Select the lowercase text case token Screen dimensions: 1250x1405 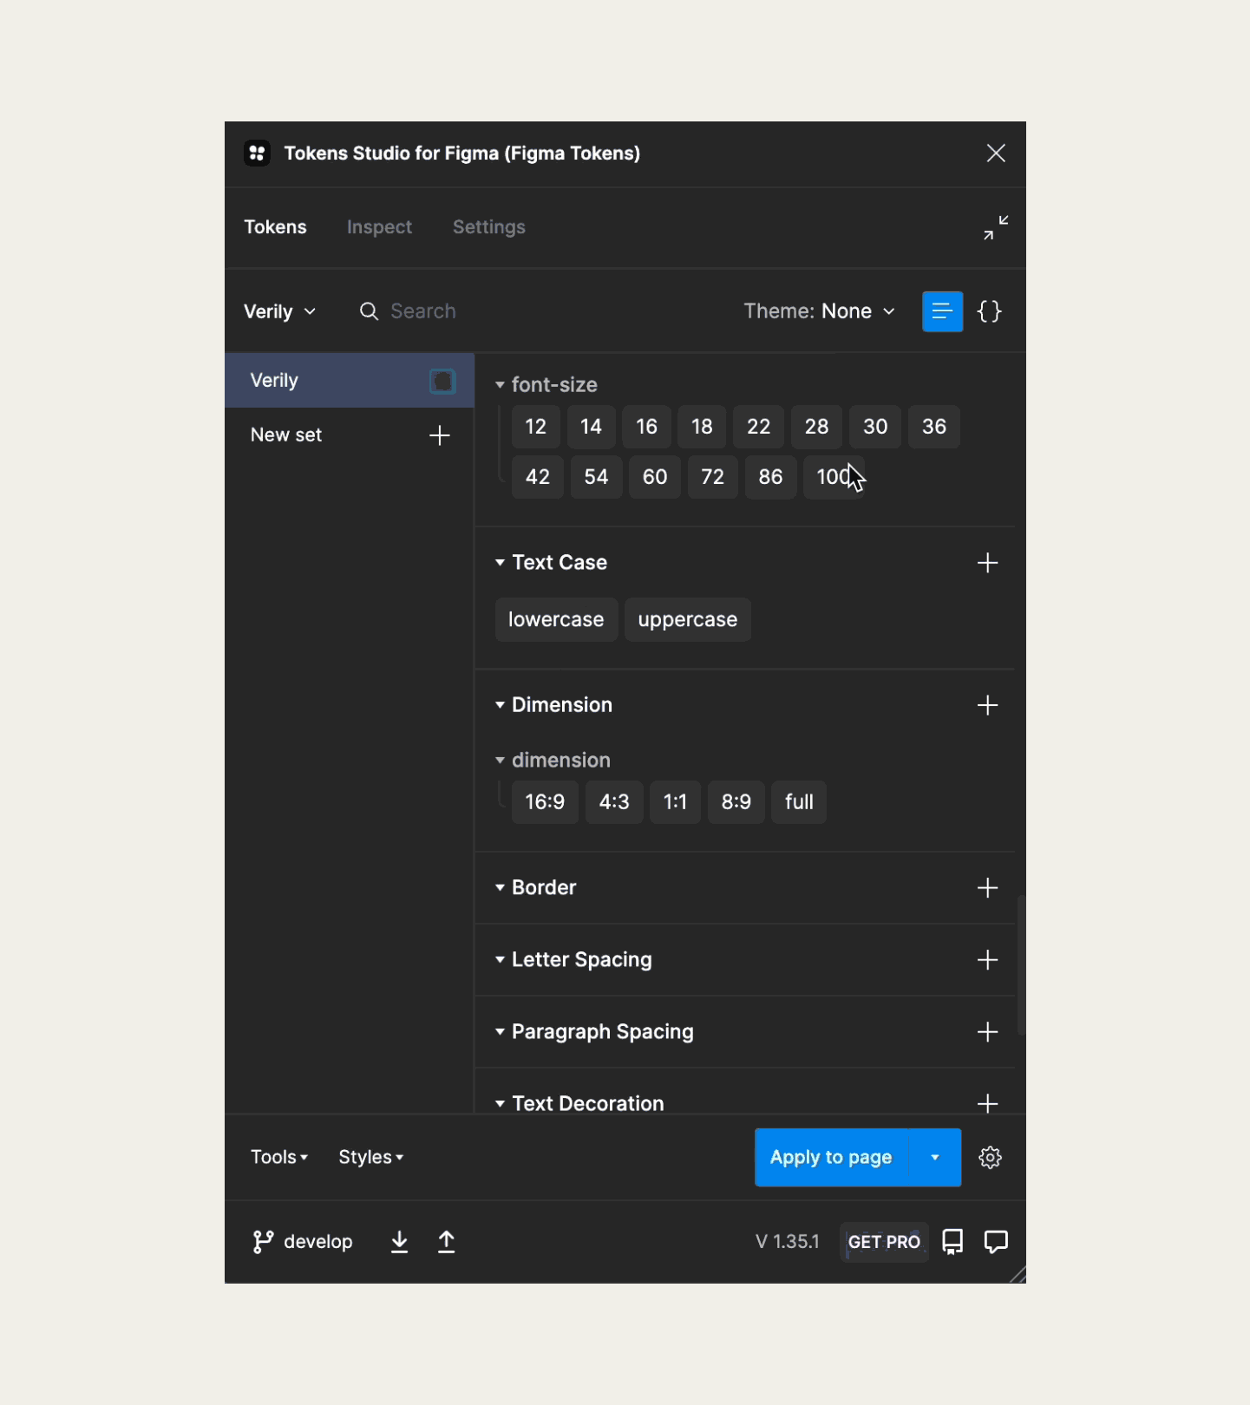point(556,620)
